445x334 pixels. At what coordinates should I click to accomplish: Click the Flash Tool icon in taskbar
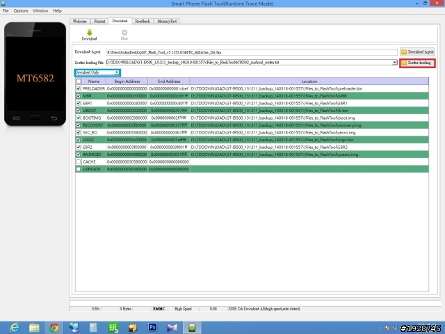pos(192,328)
